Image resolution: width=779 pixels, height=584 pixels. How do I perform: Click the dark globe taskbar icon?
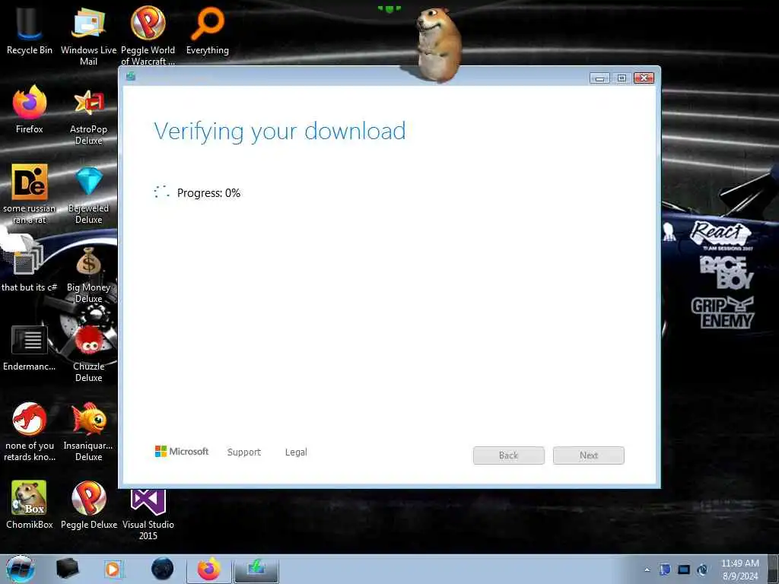162,569
